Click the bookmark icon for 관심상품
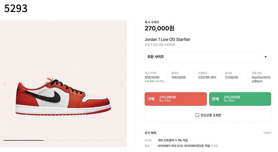Image resolution: width=278 pixels, height=152 pixels. pos(197,115)
